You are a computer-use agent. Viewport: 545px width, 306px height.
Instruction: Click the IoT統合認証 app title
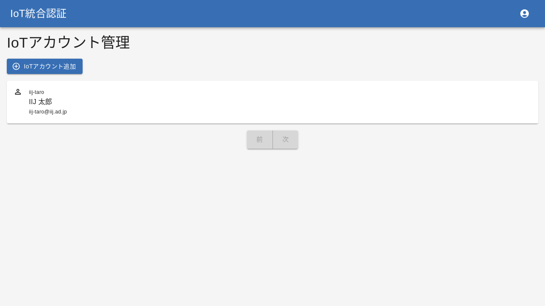[x=38, y=14]
